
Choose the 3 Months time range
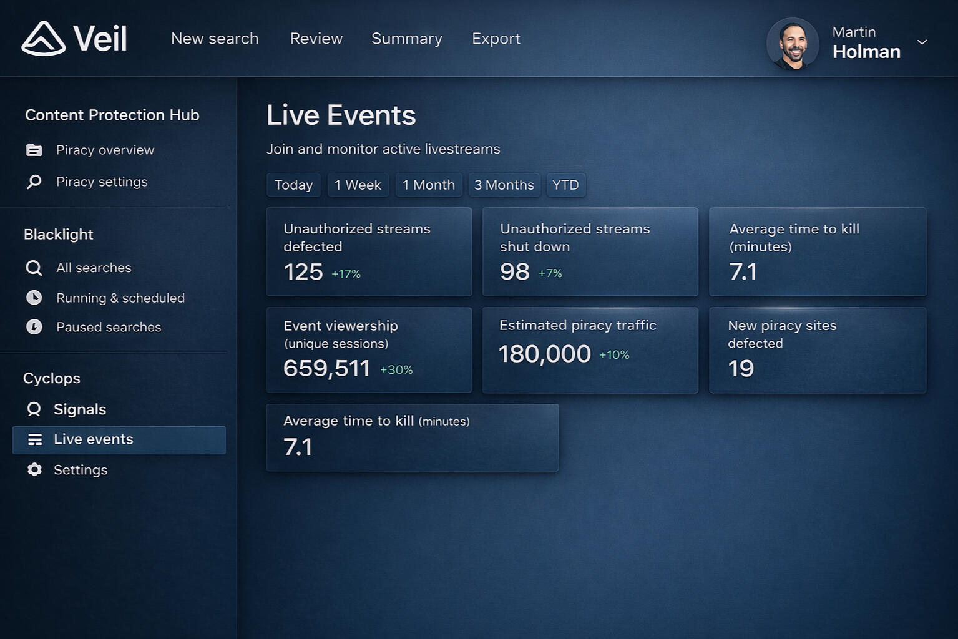point(504,185)
